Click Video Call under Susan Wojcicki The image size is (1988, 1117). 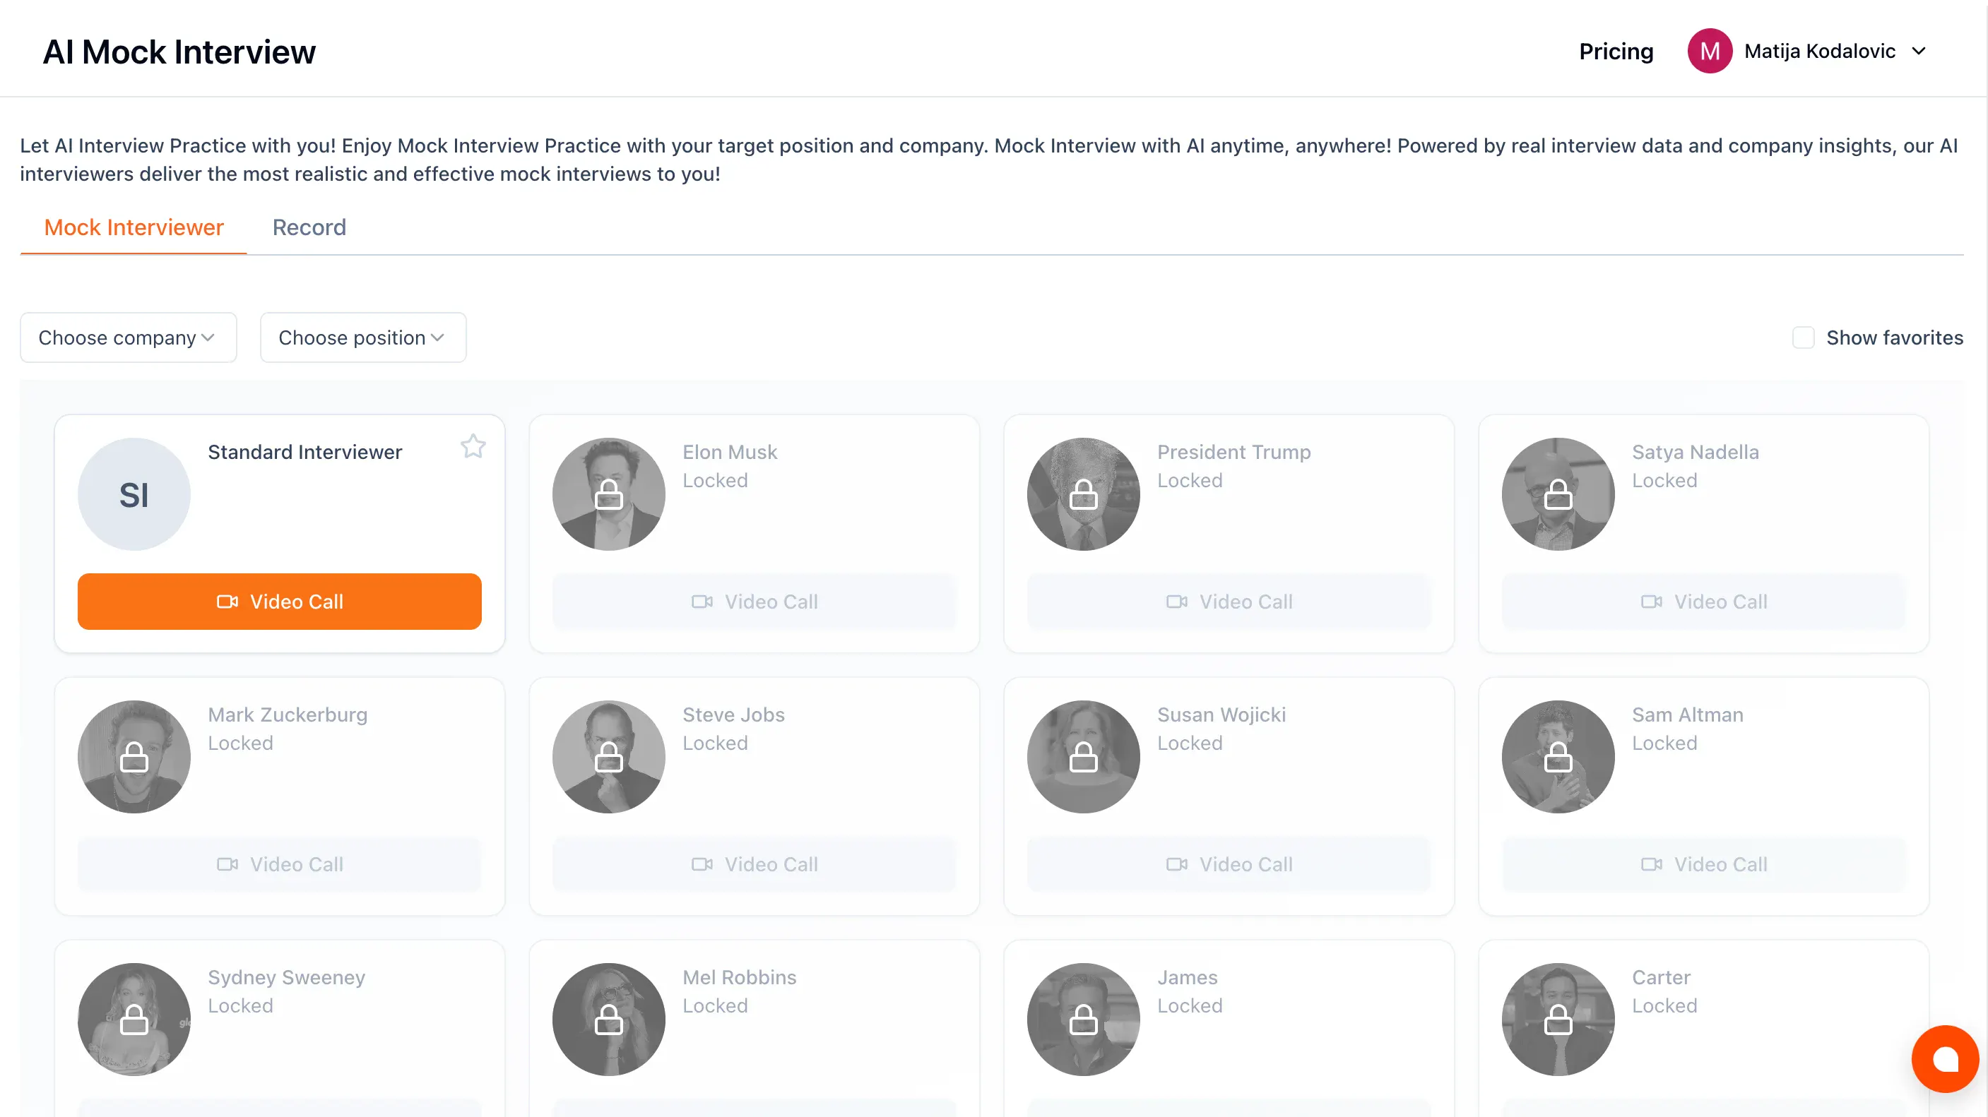(1229, 864)
